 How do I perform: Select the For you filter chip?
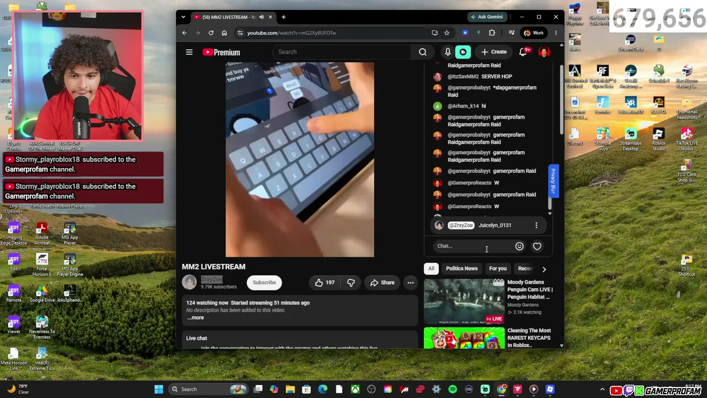pyautogui.click(x=498, y=269)
